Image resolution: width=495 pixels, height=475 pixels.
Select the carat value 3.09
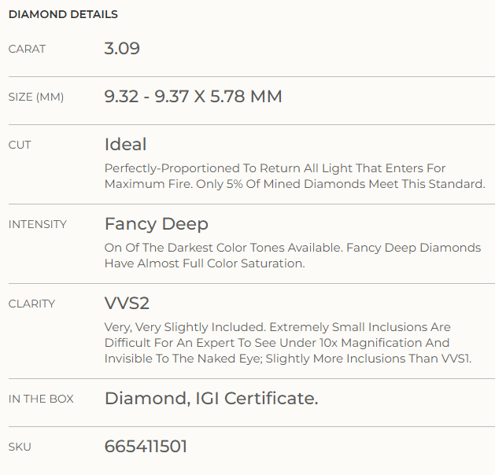122,48
